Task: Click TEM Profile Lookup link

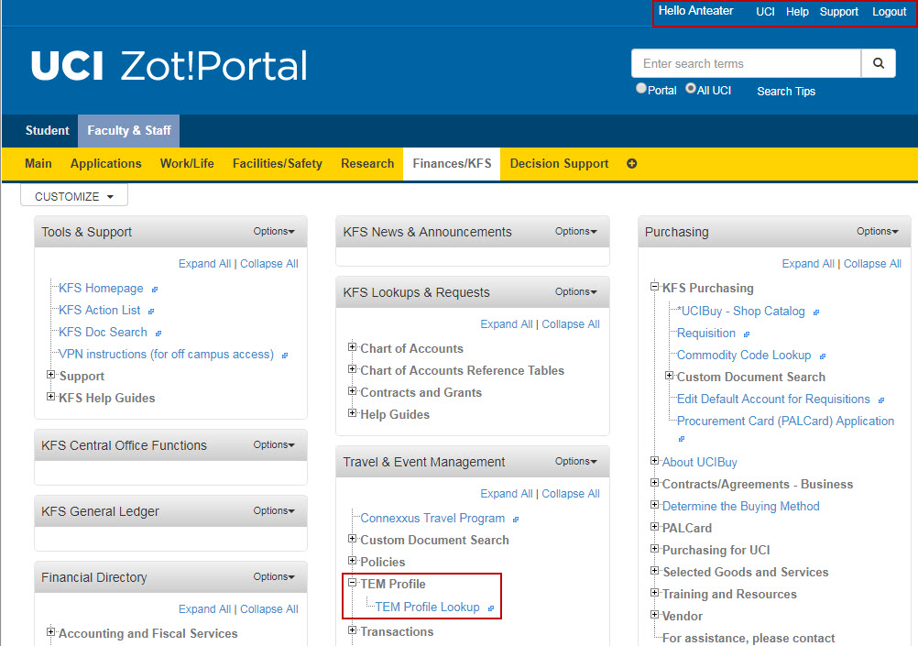Action: [x=427, y=608]
